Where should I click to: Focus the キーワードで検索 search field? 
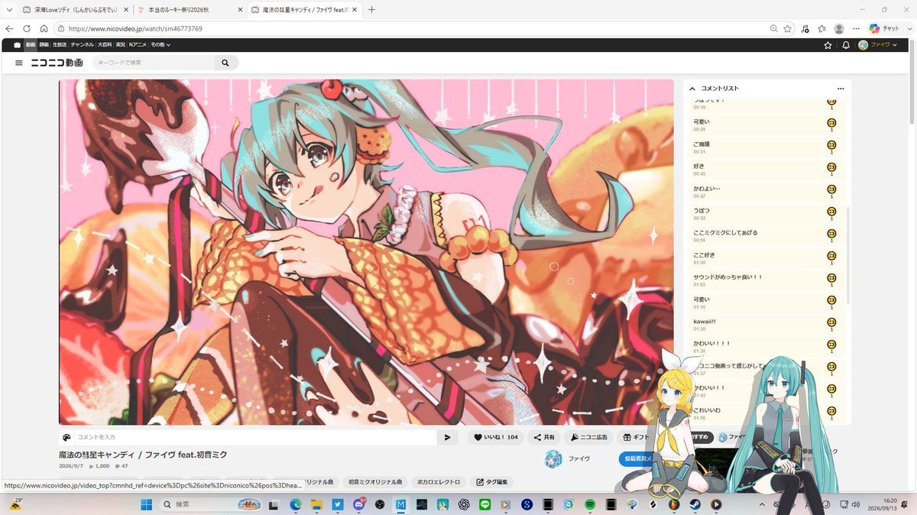(x=154, y=63)
